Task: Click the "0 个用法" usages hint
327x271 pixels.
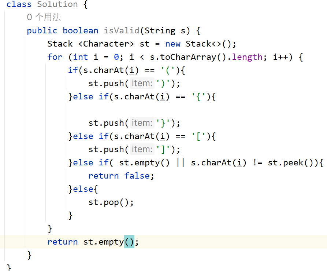Action: [x=44, y=17]
